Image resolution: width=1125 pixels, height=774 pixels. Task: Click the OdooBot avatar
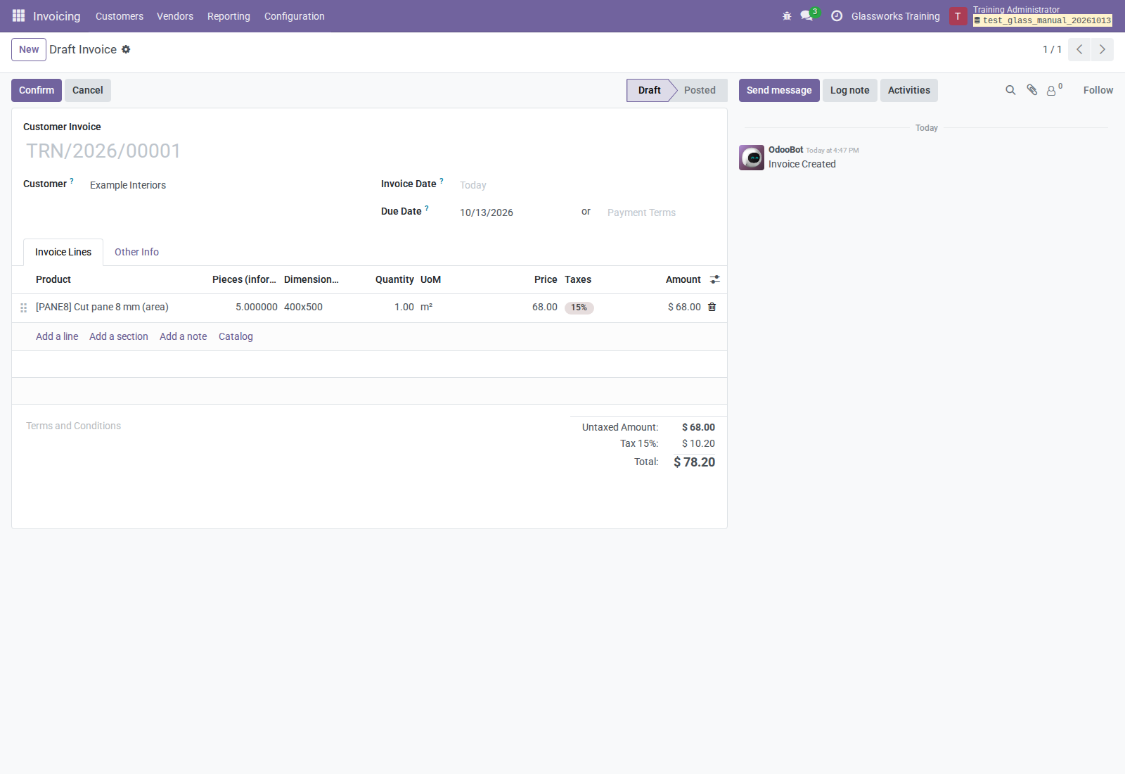point(752,158)
